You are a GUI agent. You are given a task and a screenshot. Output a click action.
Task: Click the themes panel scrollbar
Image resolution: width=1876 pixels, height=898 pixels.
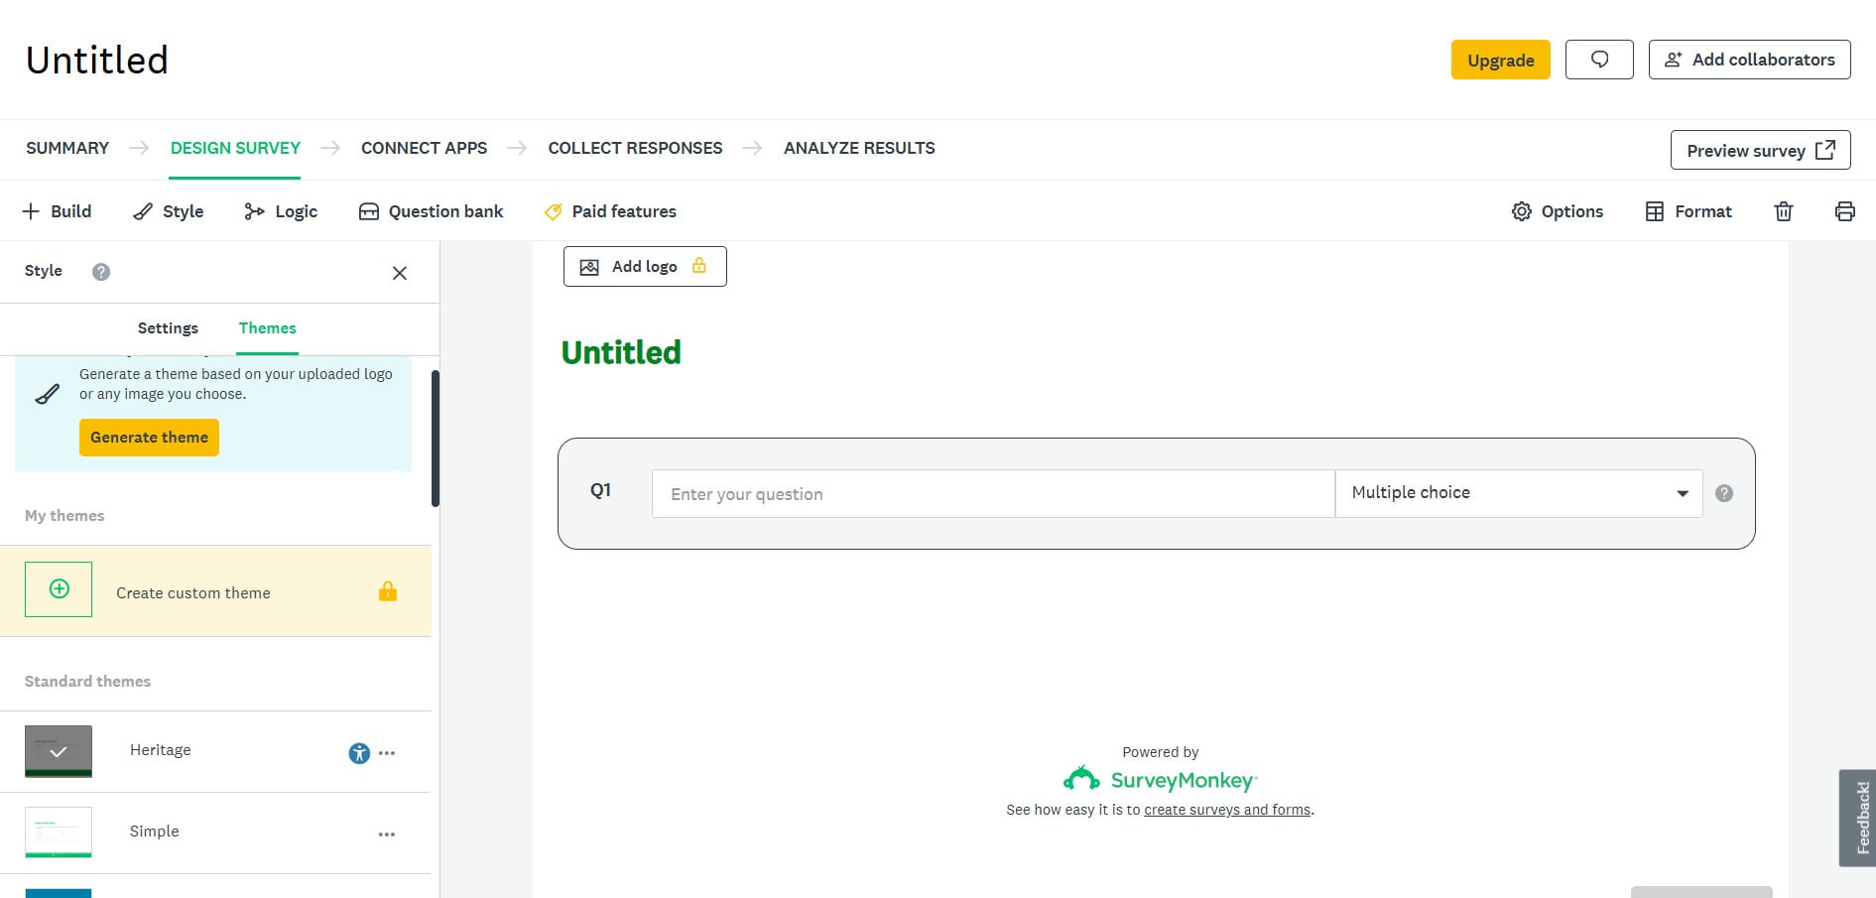click(436, 439)
